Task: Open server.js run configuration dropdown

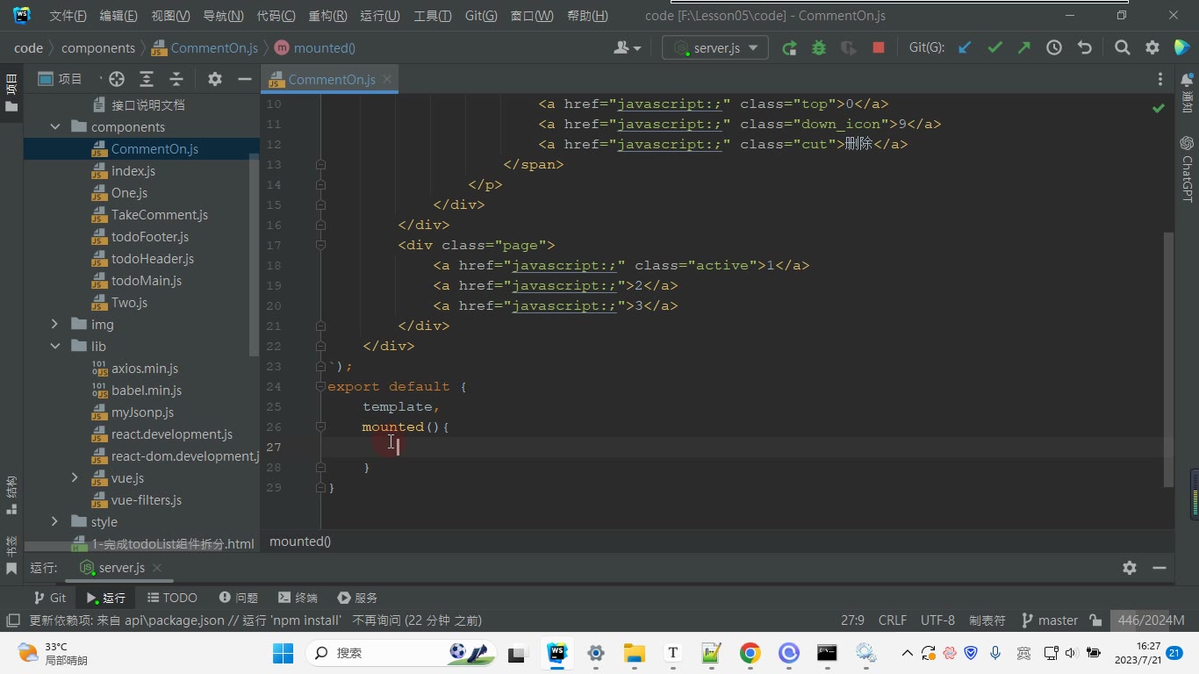Action: pyautogui.click(x=715, y=48)
